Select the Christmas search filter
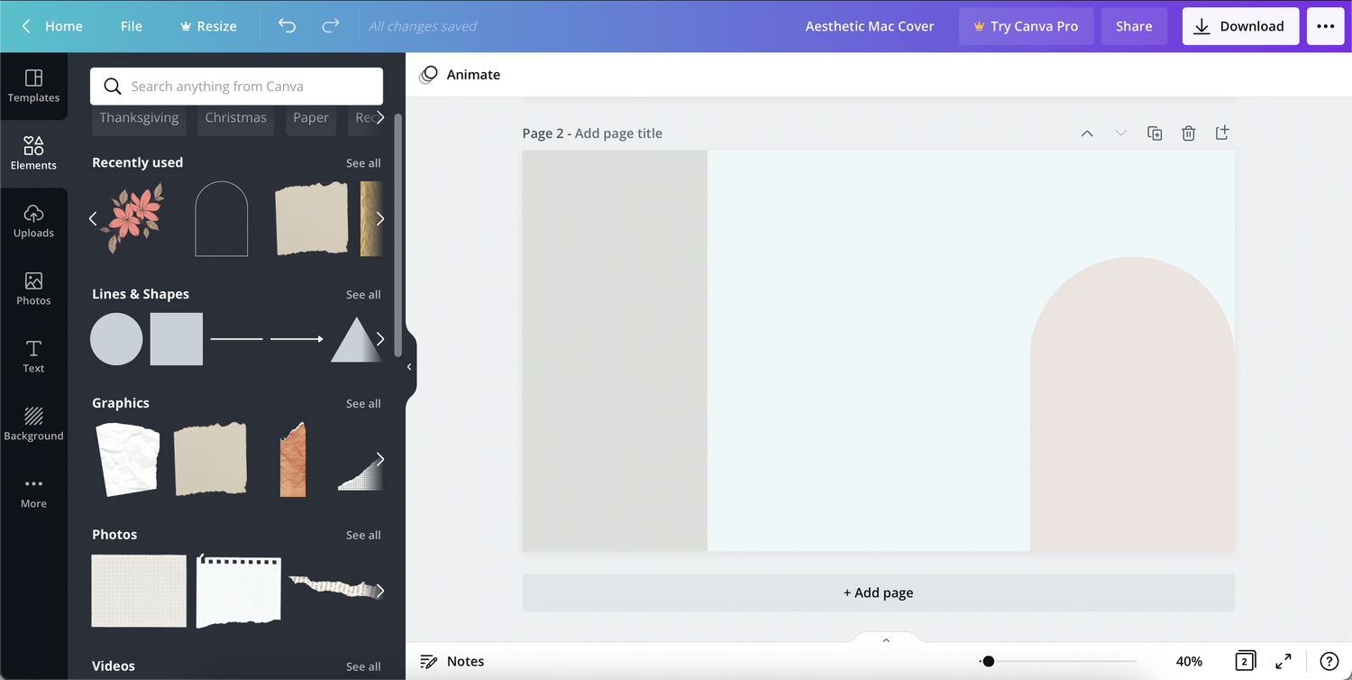This screenshot has height=680, width=1352. pos(235,117)
